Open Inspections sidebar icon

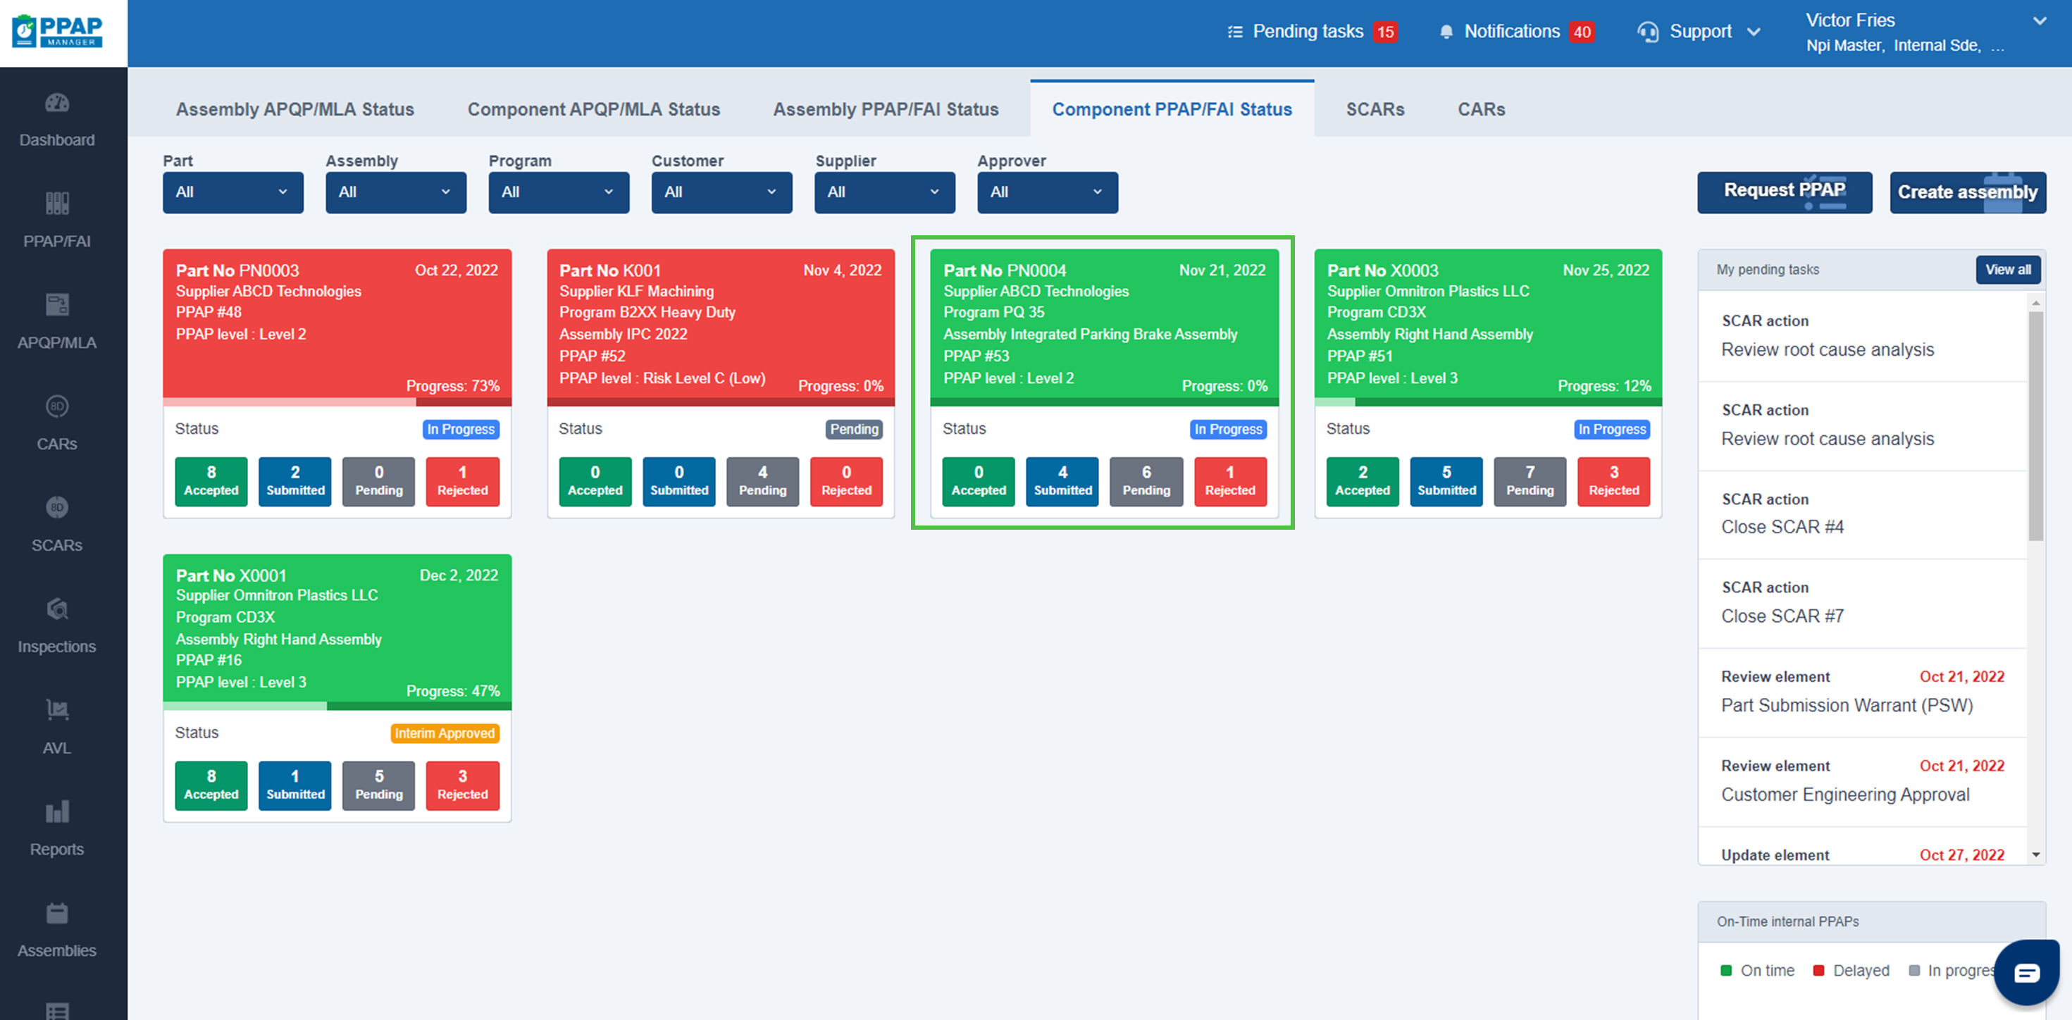57,609
